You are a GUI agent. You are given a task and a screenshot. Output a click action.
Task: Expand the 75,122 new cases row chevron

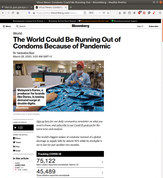tap(102, 162)
